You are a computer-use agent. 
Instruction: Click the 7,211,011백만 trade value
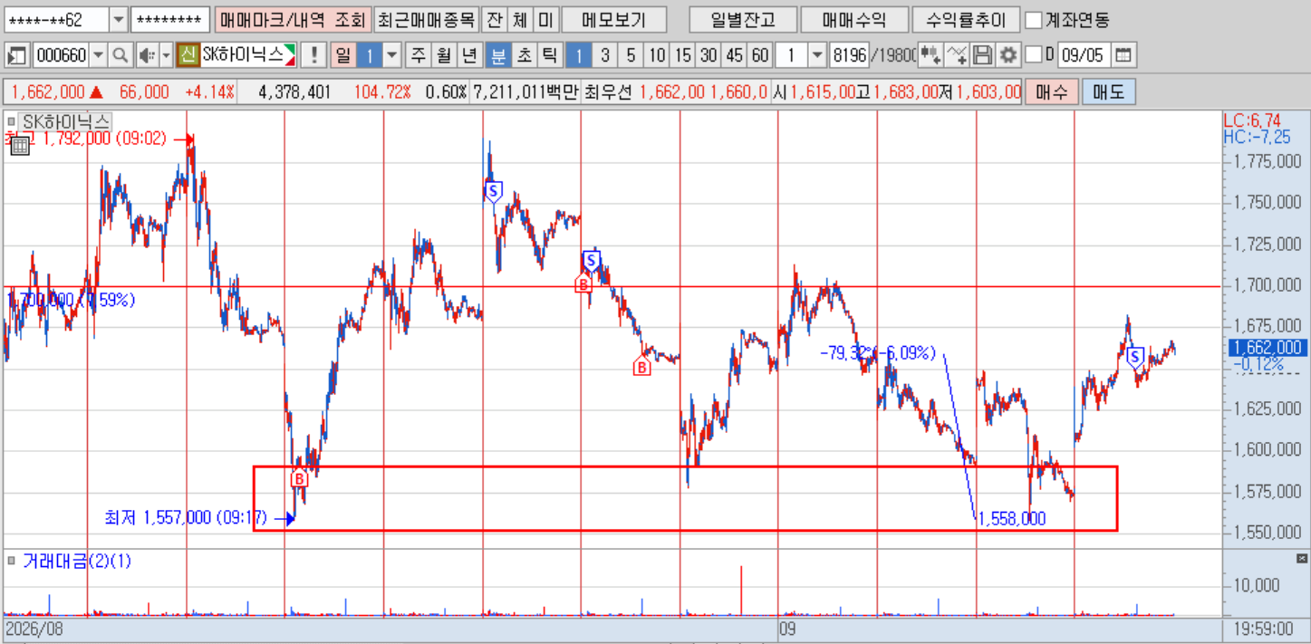point(525,91)
